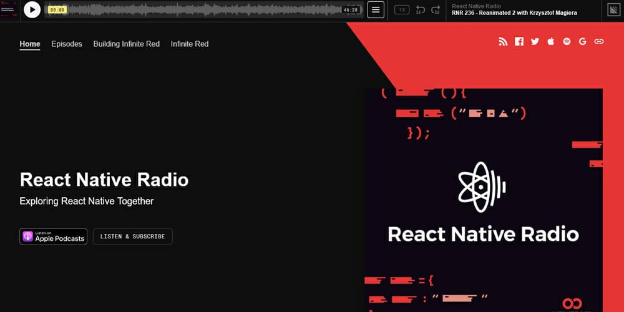Open the RSS feed icon
Screen dimensions: 624x312
pyautogui.click(x=503, y=41)
